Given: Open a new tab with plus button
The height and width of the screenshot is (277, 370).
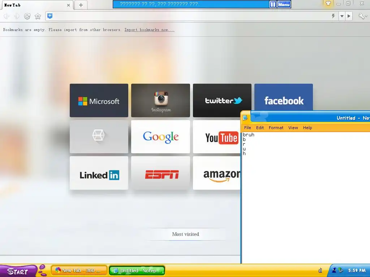Looking at the screenshot, I should click(x=81, y=5).
